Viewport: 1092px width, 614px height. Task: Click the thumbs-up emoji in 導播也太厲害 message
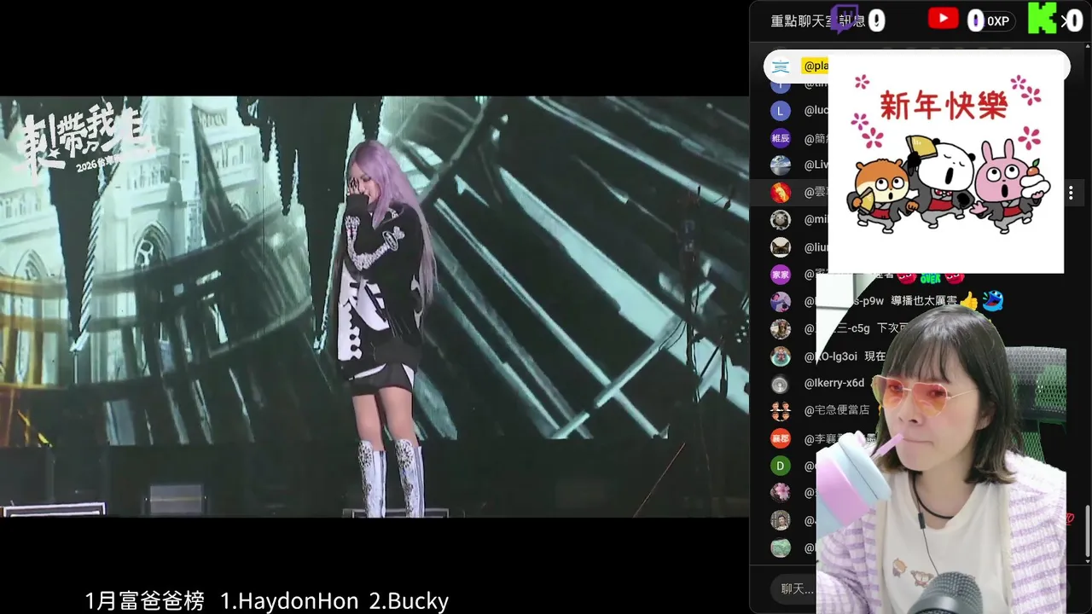point(968,301)
